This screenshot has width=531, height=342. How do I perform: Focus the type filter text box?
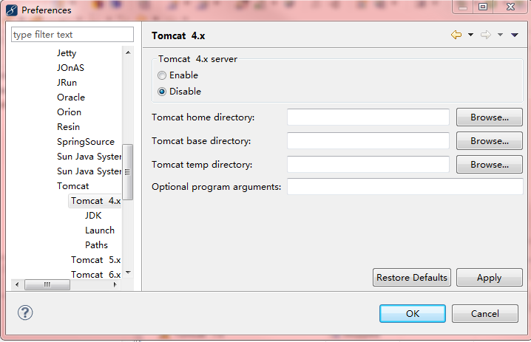pyautogui.click(x=72, y=35)
